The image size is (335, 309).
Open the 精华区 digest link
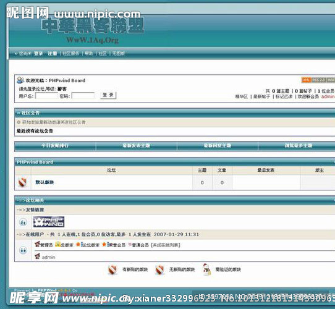coord(241,96)
